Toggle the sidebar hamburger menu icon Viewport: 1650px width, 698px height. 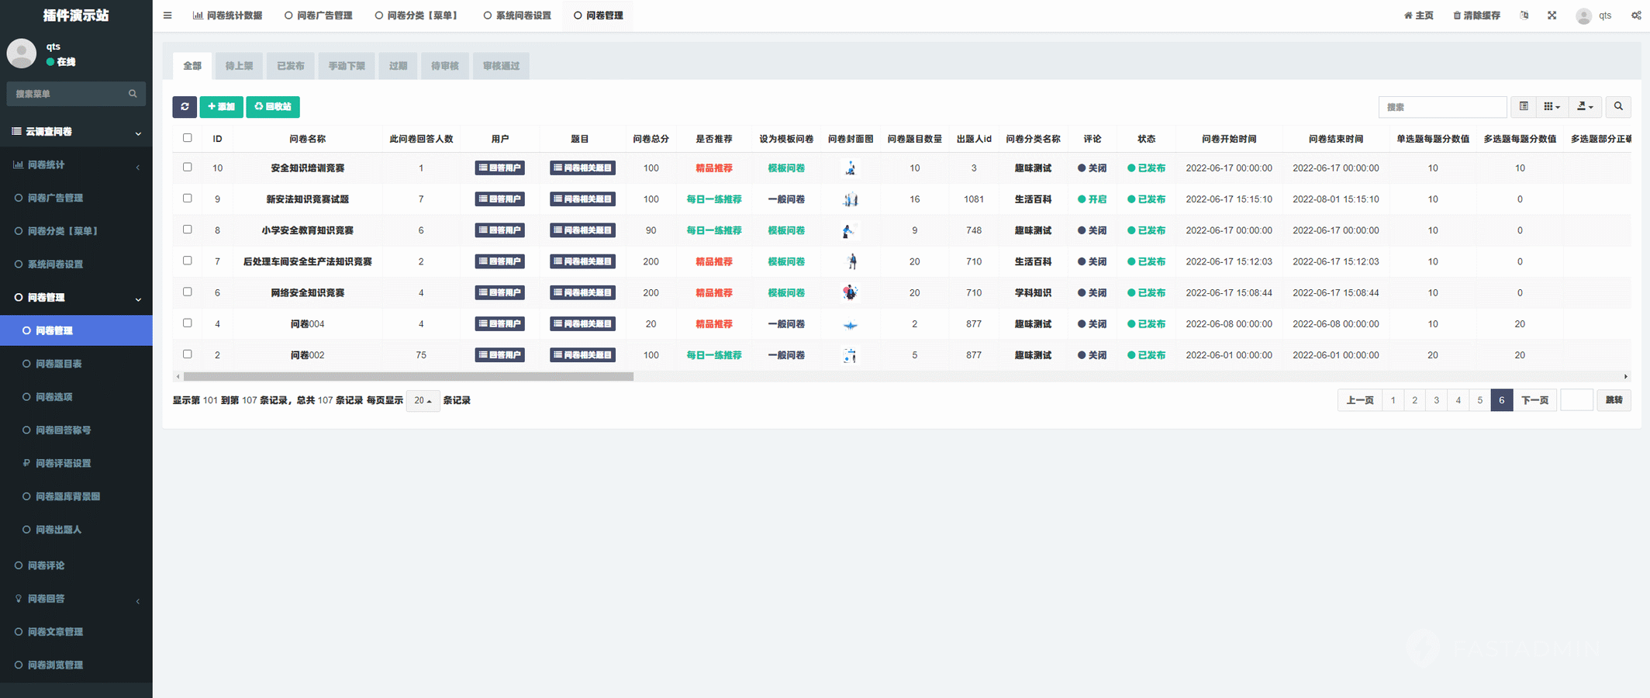[x=167, y=16]
